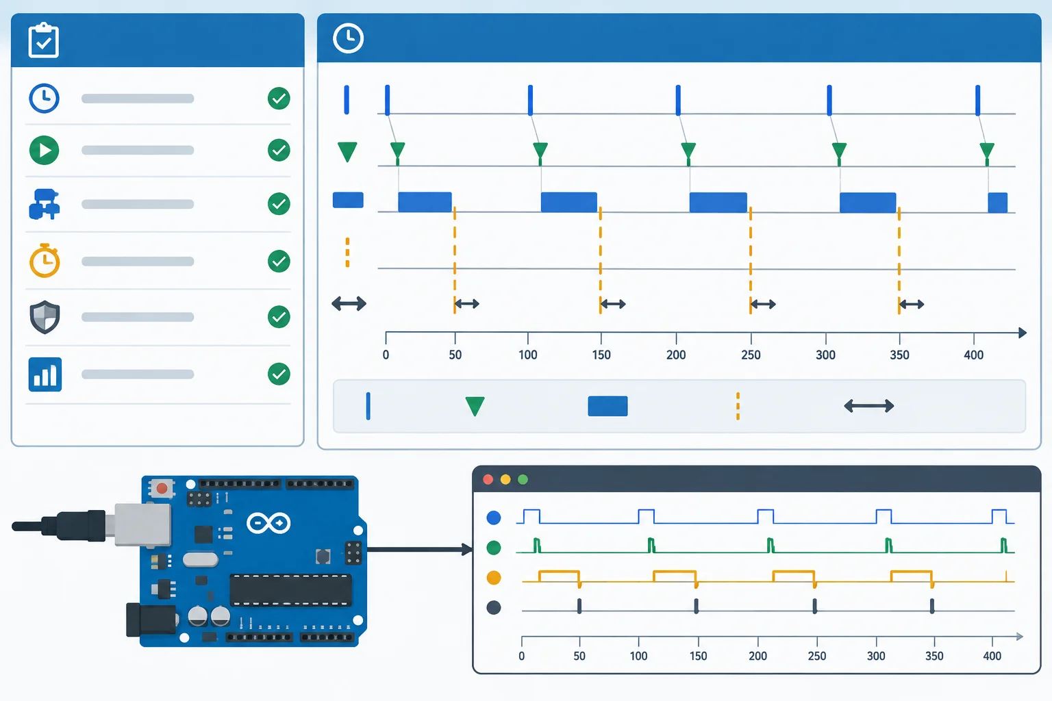The image size is (1052, 701).
Task: Open the blue bar chart icon in the checklist
Action: [45, 374]
